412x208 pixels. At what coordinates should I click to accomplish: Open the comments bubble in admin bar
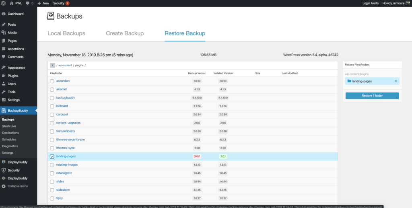coord(28,3)
